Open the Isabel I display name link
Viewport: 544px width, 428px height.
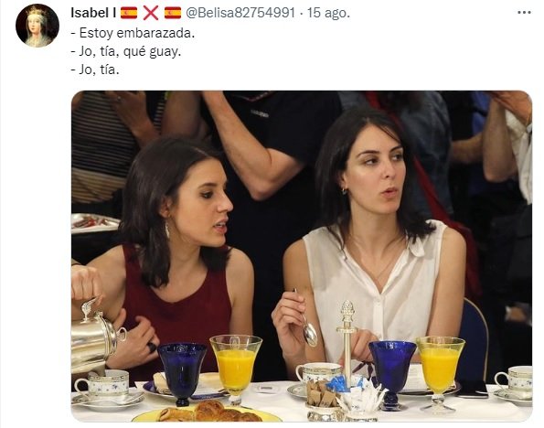[x=93, y=13]
